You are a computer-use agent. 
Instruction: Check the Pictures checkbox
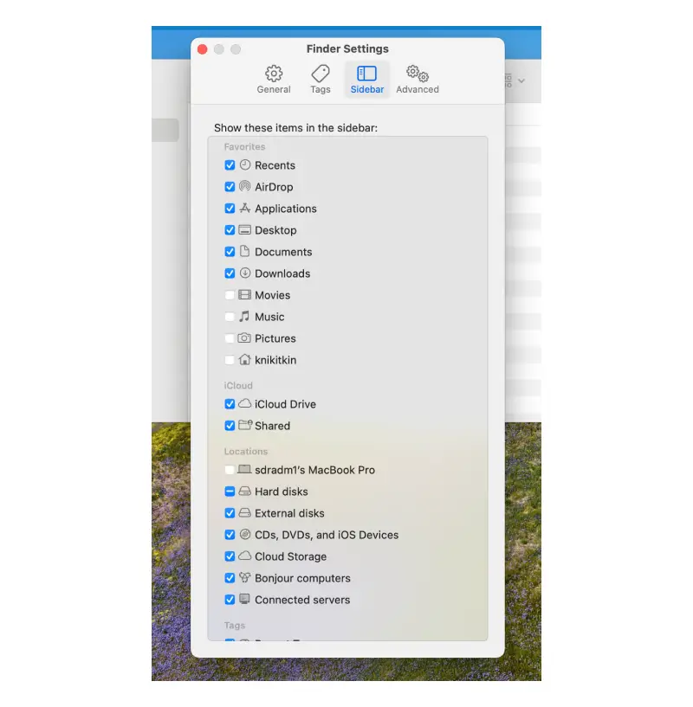(230, 338)
